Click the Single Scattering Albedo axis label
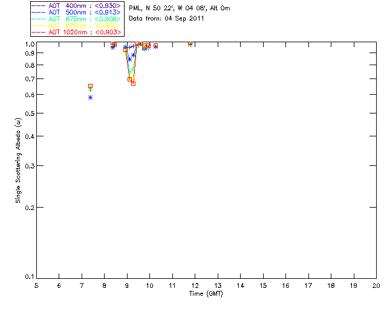Screen dimensions: 387x309 [18, 161]
